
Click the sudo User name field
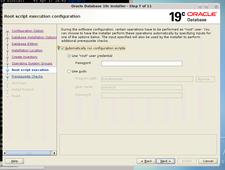click(x=142, y=87)
